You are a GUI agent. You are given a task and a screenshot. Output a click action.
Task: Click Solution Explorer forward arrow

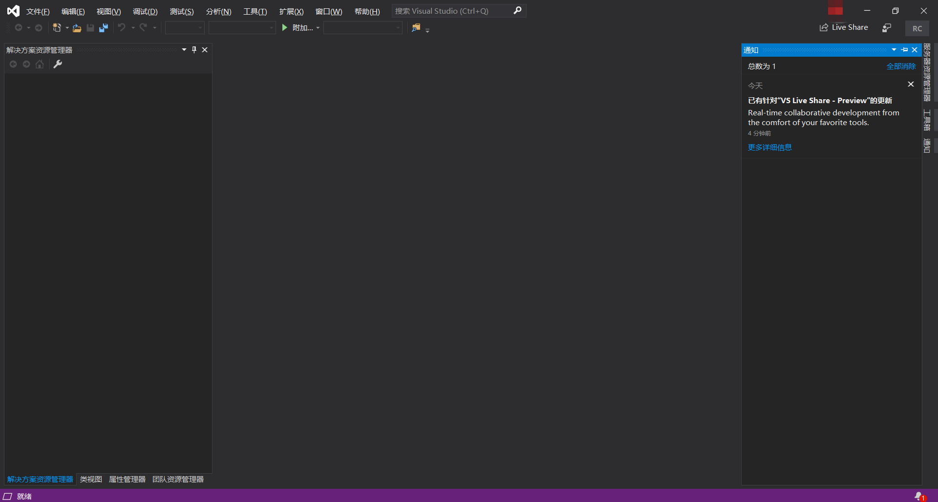coord(26,64)
